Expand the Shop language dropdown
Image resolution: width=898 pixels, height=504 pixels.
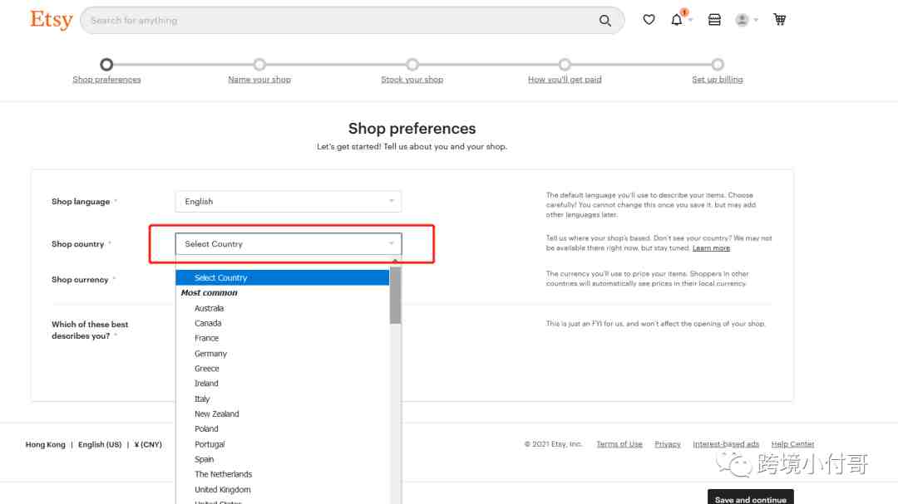tap(288, 202)
